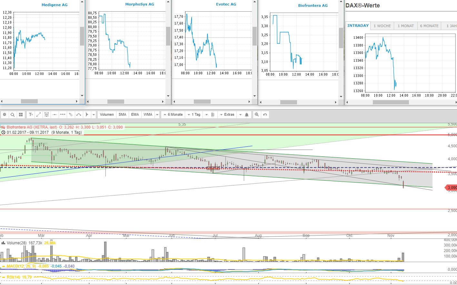Add the WMA indicator
Image resolution: width=457 pixels, height=285 pixels.
(x=148, y=115)
